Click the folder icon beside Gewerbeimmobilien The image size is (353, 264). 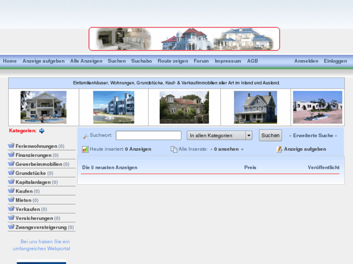click(x=11, y=164)
